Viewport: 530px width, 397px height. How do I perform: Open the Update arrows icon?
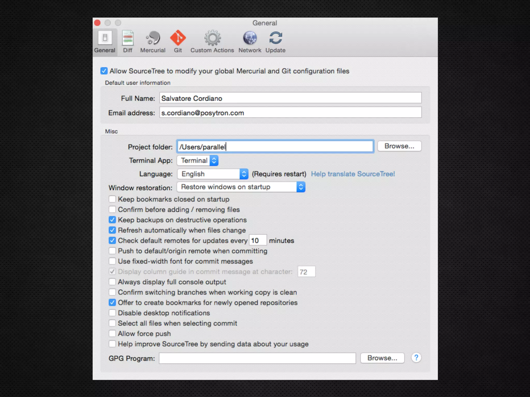[x=275, y=39]
